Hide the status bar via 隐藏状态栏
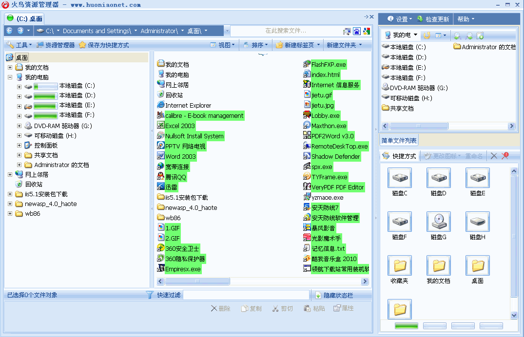 click(334, 295)
